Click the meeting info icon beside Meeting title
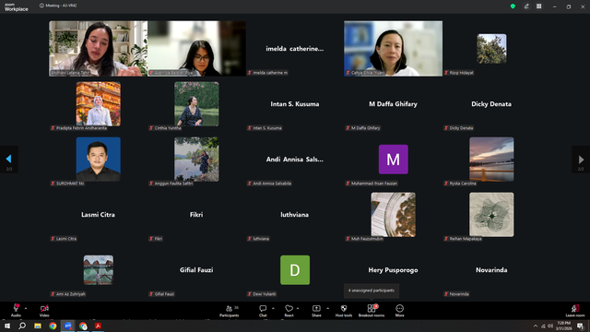Viewport: 590px width, 332px height. click(x=41, y=6)
